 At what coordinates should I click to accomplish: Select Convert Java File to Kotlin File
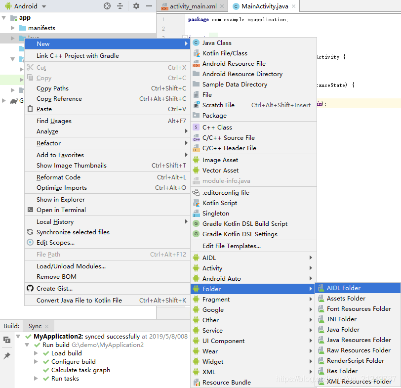pyautogui.click(x=108, y=300)
